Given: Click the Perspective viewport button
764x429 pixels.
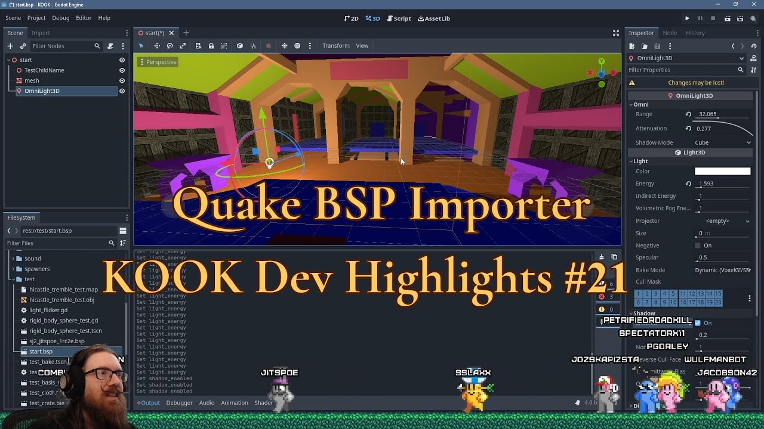Looking at the screenshot, I should point(158,62).
